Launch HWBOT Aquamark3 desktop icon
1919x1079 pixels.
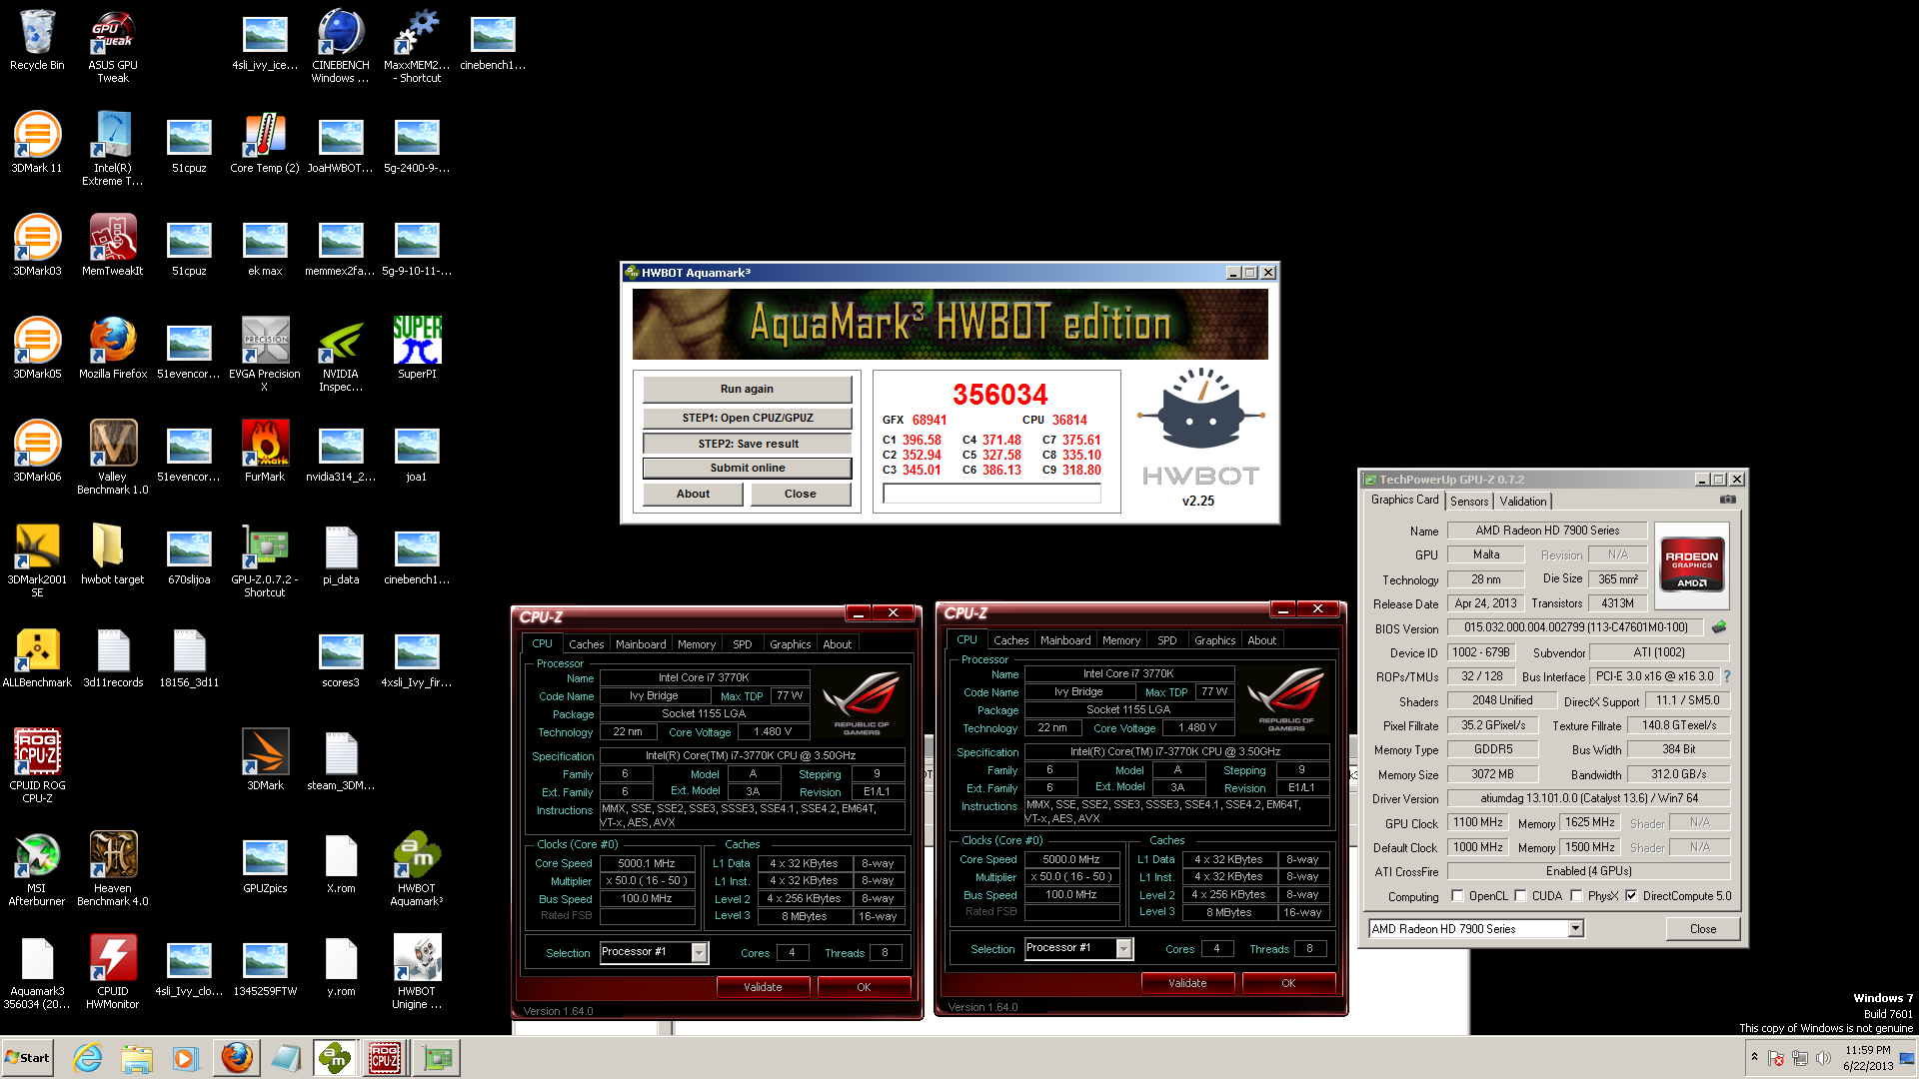point(417,869)
